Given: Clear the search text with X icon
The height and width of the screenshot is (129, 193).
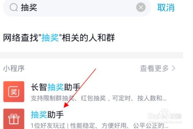Looking at the screenshot, I should tap(141, 7).
